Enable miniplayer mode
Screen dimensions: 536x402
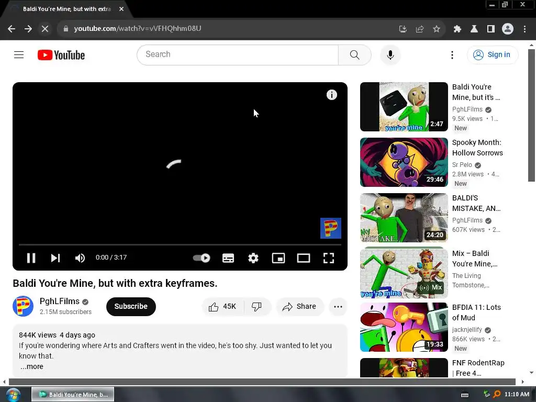278,258
